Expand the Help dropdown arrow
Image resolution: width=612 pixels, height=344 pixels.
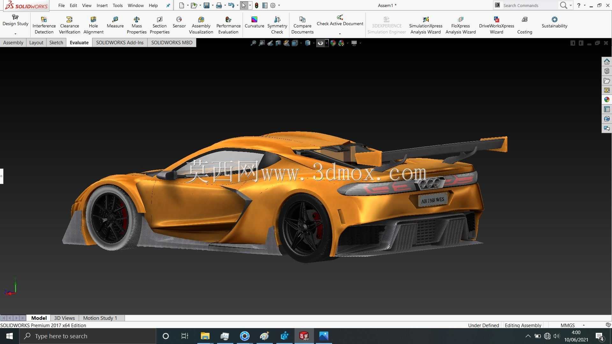[585, 5]
